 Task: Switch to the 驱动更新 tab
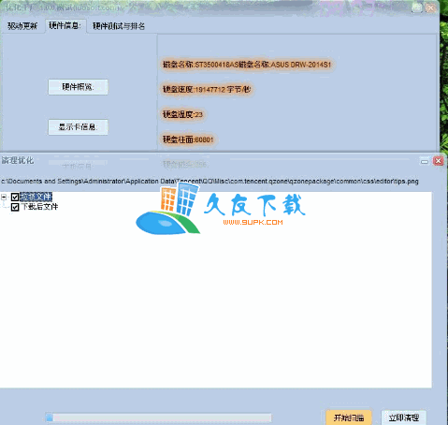click(x=22, y=26)
